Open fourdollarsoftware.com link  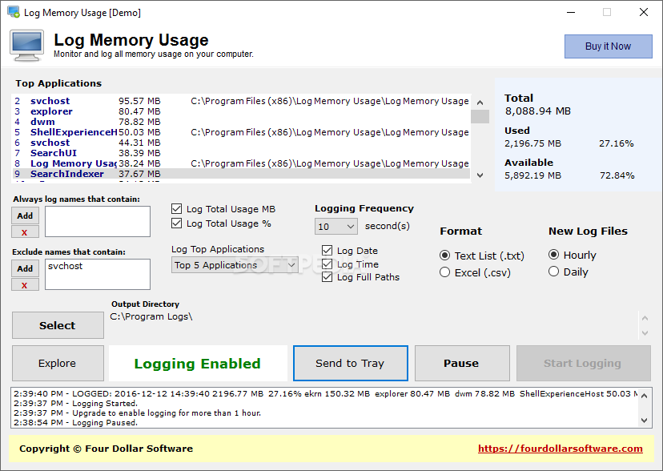[561, 449]
